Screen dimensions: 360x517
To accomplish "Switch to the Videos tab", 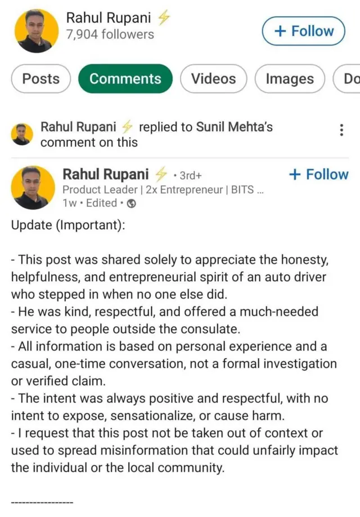I will click(213, 79).
